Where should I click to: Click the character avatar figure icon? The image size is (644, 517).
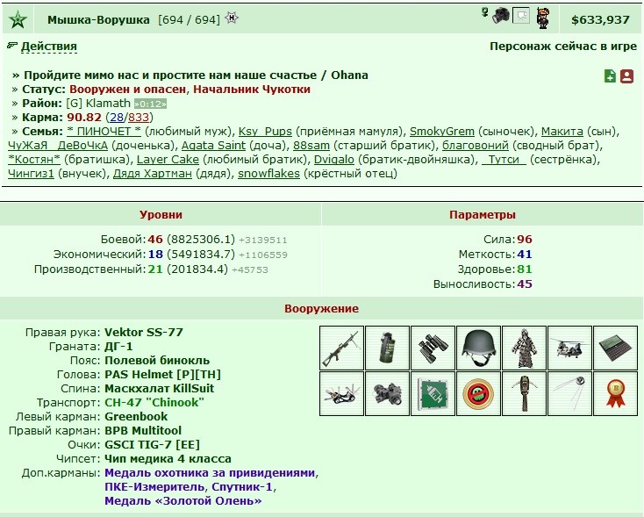542,18
